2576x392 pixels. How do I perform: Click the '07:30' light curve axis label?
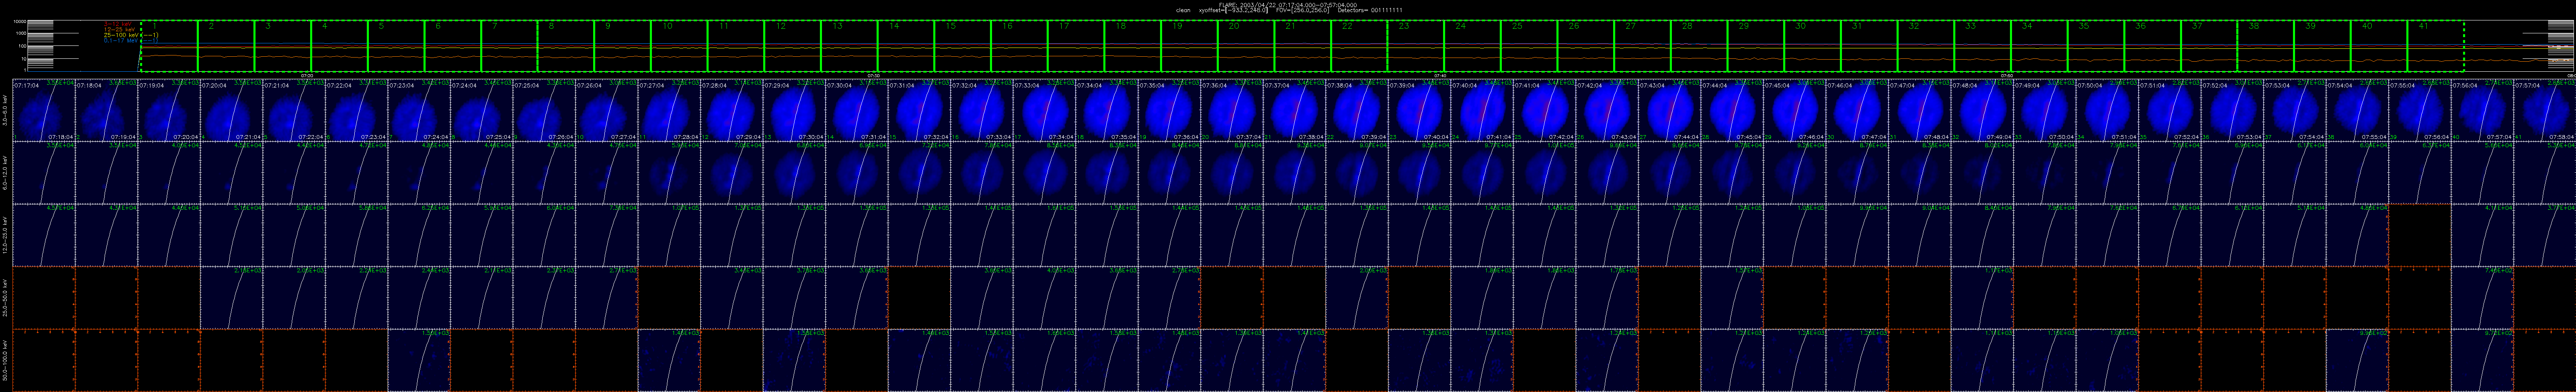[x=874, y=75]
